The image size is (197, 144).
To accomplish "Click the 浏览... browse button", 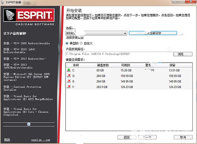I will [183, 54].
